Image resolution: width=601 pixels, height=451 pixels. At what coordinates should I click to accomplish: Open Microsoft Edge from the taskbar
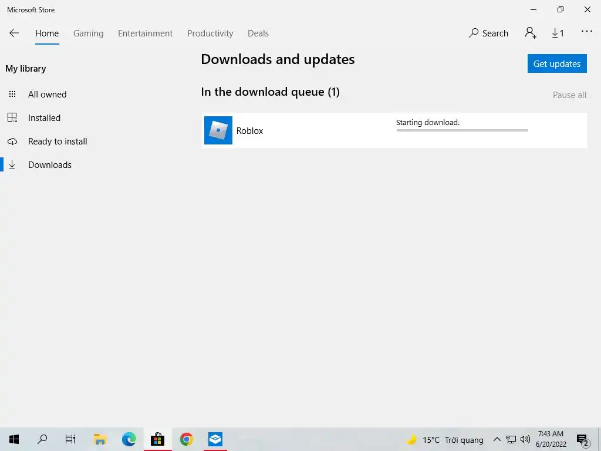[x=129, y=439]
